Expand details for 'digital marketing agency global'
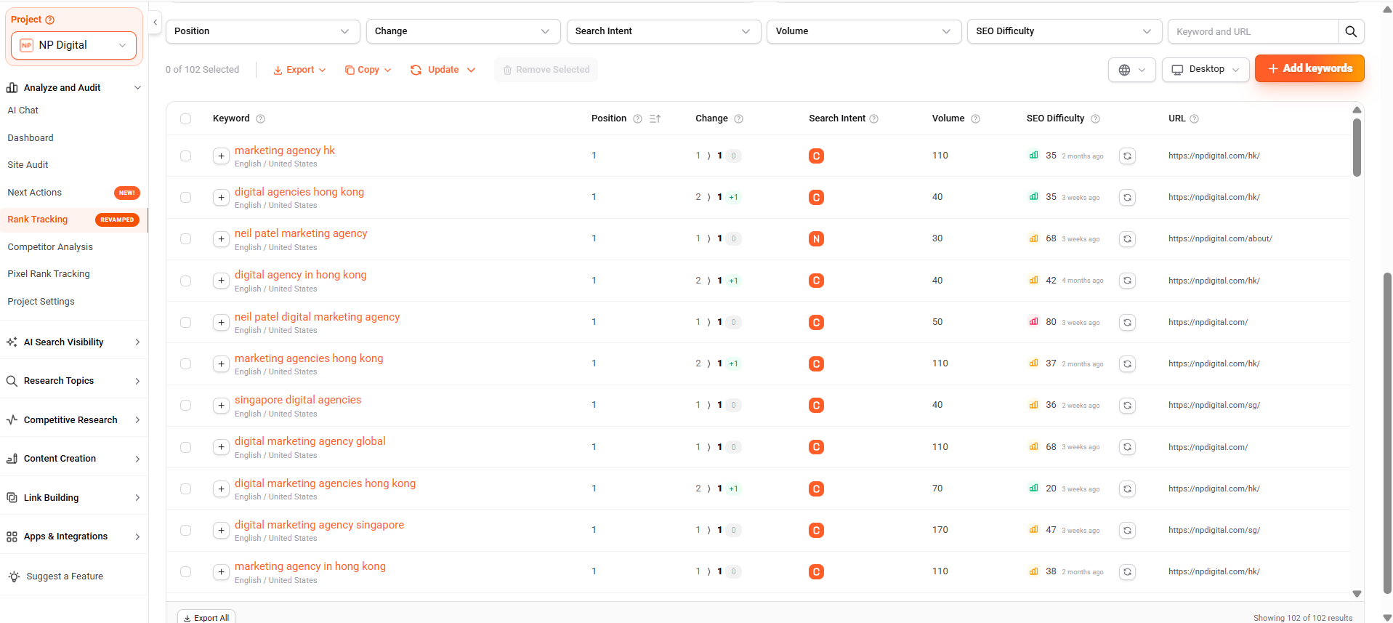 tap(221, 447)
